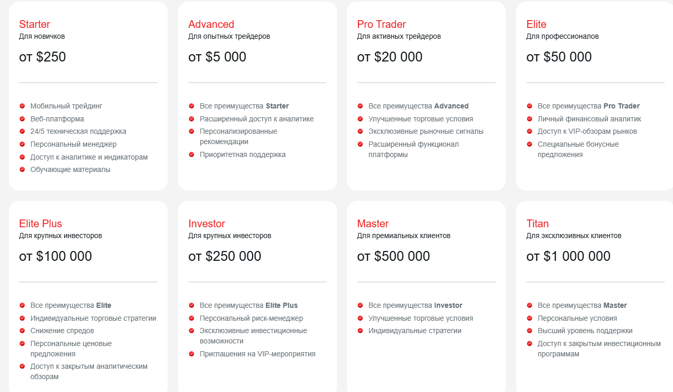This screenshot has height=392, width=673.
Task: Click check icon beside Эксклюзивные рыночные сигналы
Action: pos(360,131)
